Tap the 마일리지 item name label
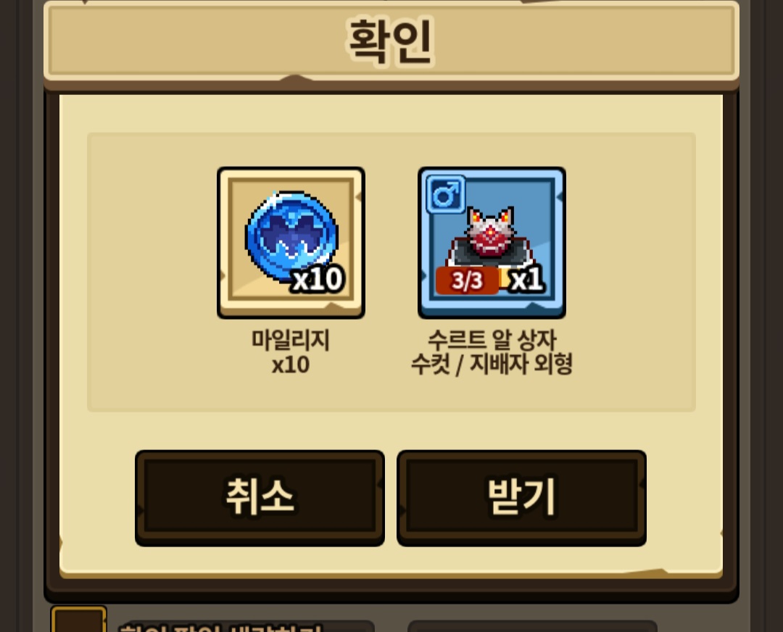The image size is (783, 632). coord(291,341)
